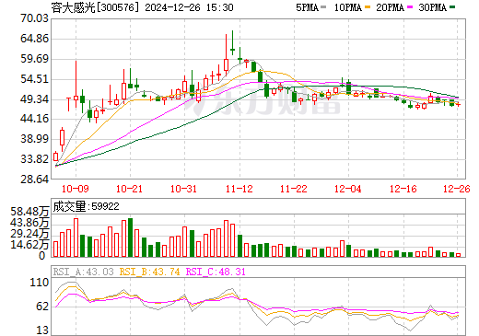The image size is (479, 336).
Task: Click the 12-26 date label
Action: coord(457,189)
